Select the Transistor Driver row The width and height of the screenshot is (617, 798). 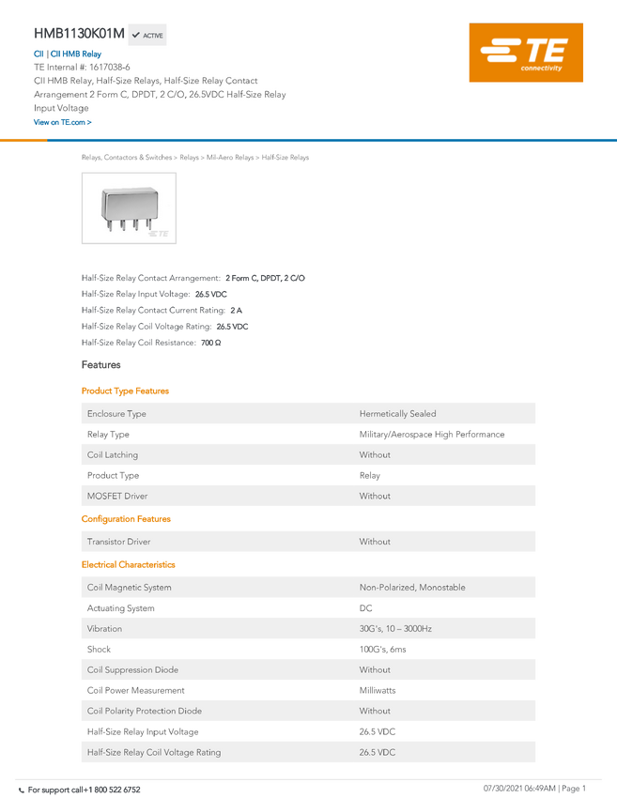(x=308, y=541)
